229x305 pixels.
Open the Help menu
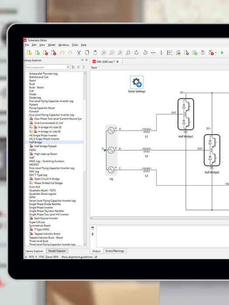pyautogui.click(x=84, y=45)
